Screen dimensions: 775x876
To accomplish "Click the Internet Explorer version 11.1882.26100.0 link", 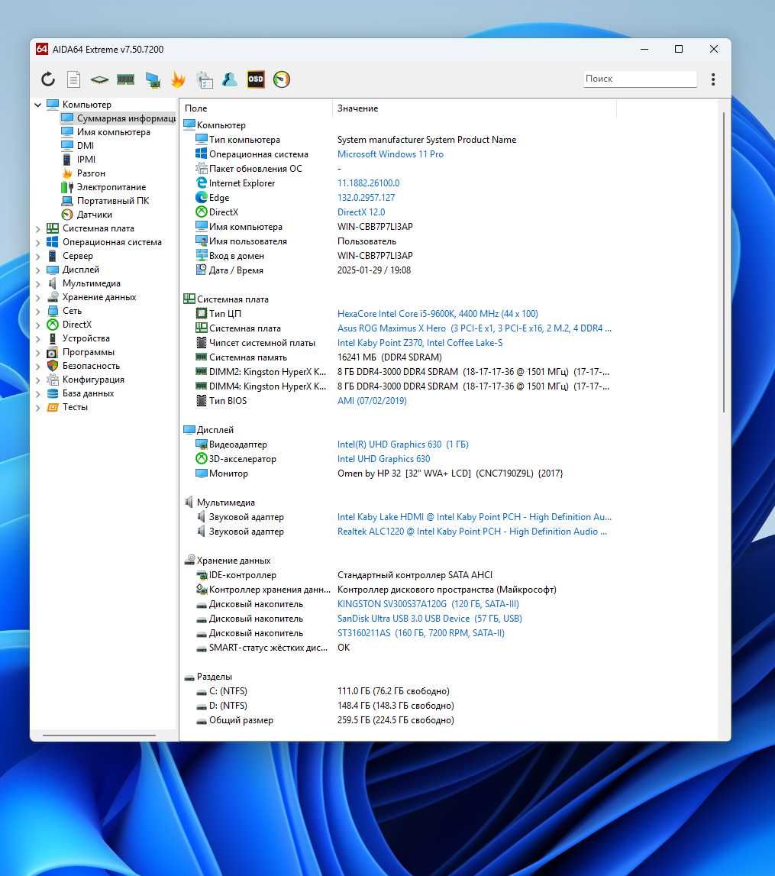I will (369, 183).
